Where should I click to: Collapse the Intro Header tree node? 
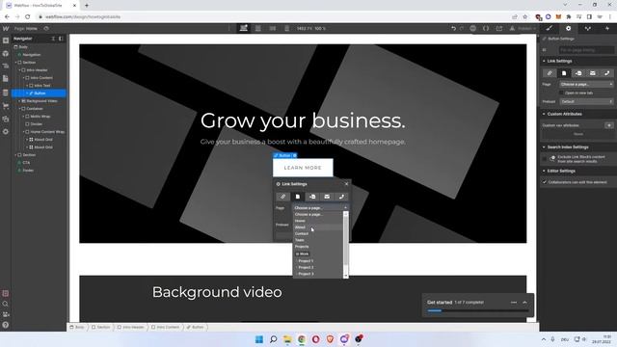click(x=19, y=70)
